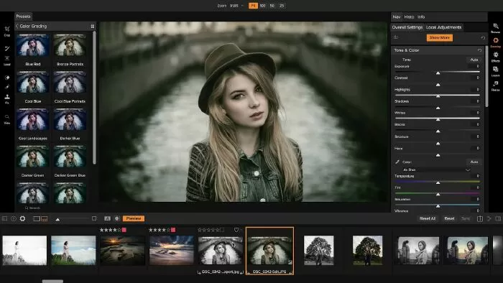Set zoom to 25
503x283 pixels.
point(282,6)
